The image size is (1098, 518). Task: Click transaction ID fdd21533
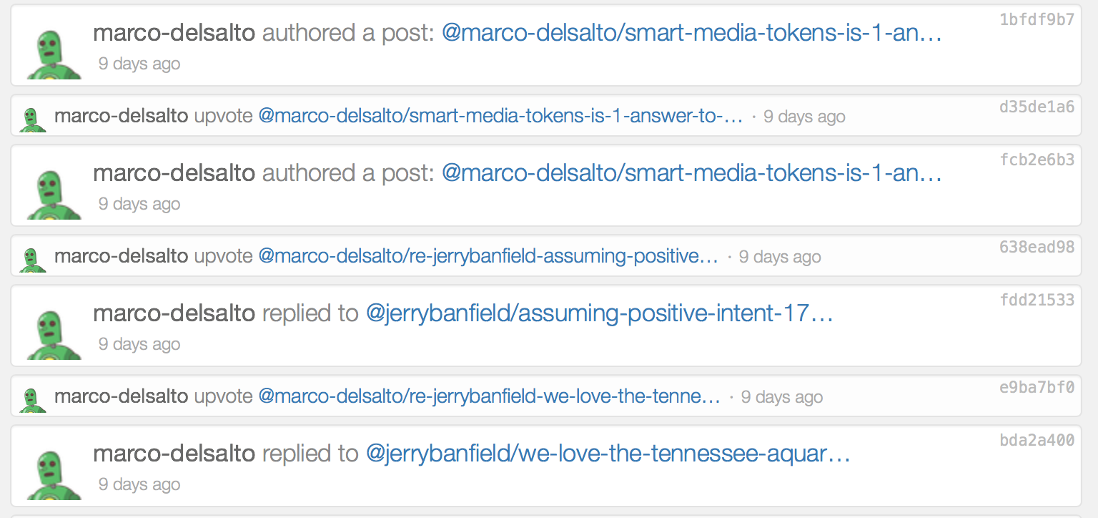[1037, 300]
